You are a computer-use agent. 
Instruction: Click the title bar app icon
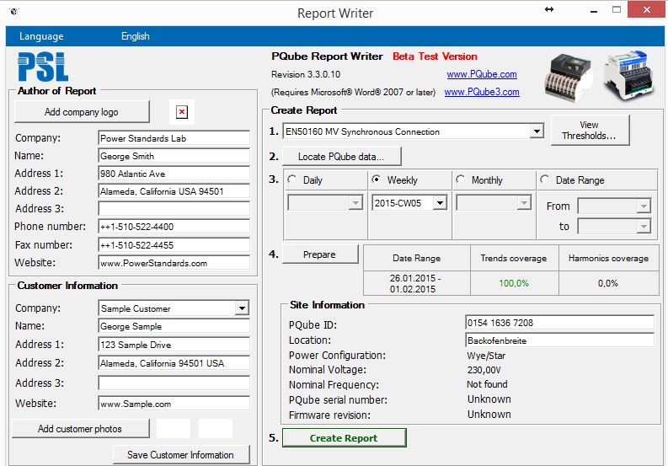pos(15,13)
